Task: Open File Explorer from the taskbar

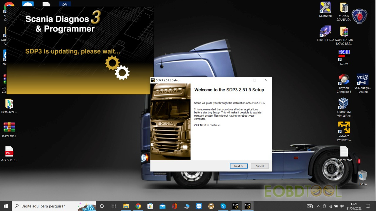Action: point(126,206)
